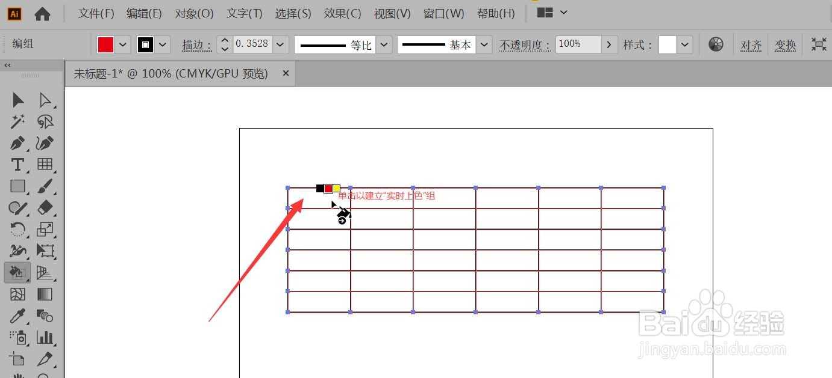Open the 文字(T) menu
The width and height of the screenshot is (832, 378).
click(245, 13)
